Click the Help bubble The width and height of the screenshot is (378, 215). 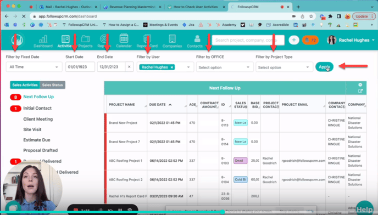click(364, 209)
